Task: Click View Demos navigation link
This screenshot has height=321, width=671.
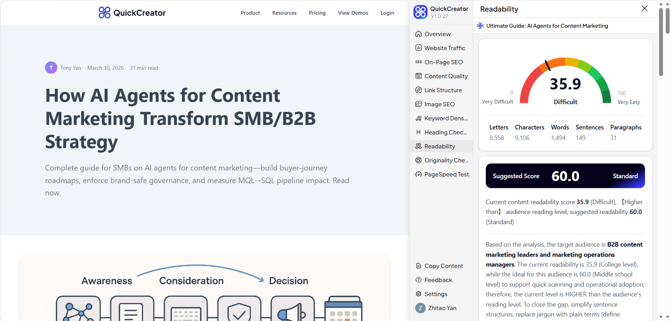Action: 353,13
